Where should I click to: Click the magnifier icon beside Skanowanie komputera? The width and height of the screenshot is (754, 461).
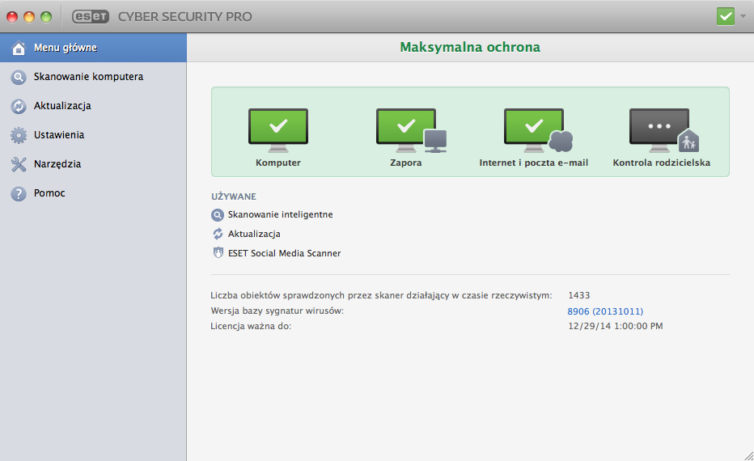click(19, 77)
